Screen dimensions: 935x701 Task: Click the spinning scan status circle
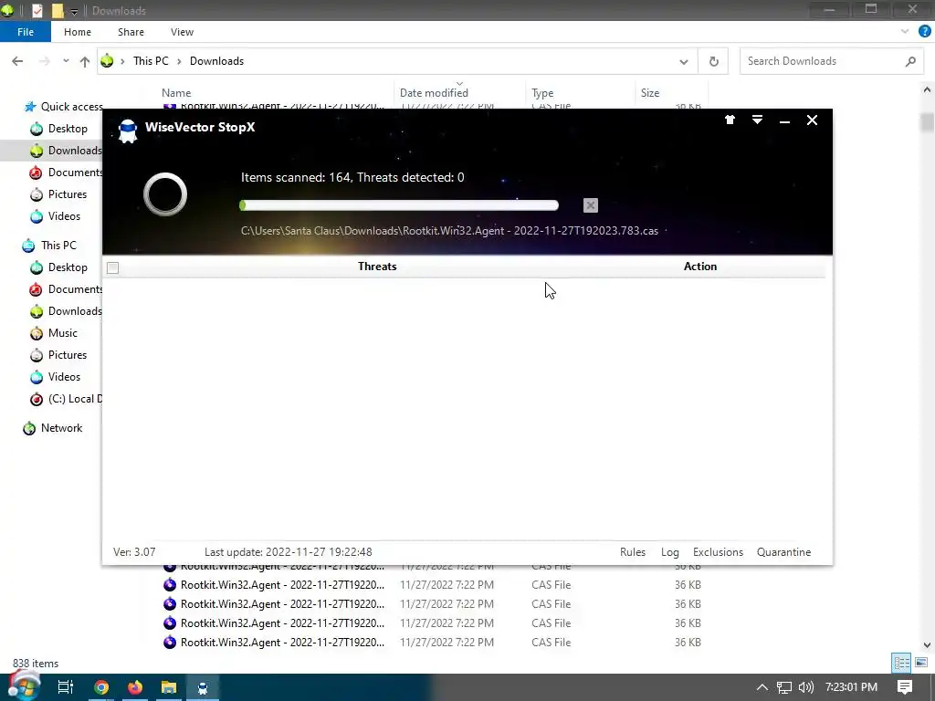tap(165, 194)
